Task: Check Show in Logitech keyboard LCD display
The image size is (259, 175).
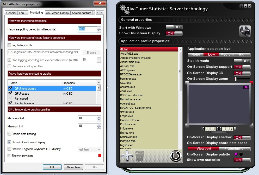Action: (x=9, y=149)
